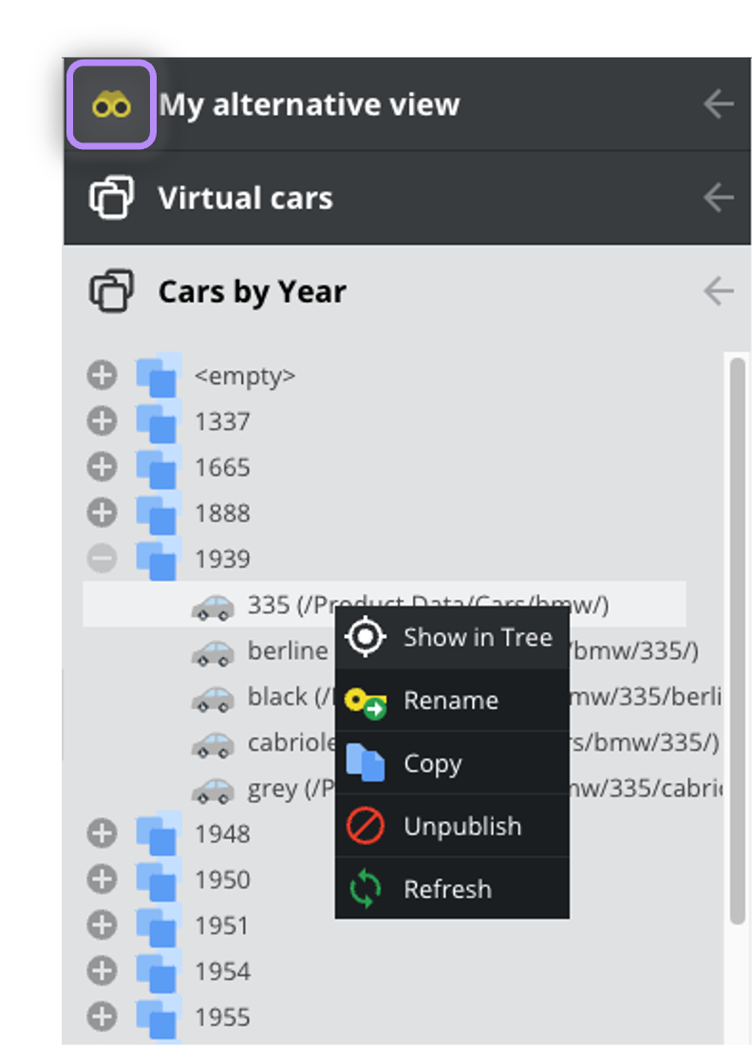Click the car icon of the berline item
The height and width of the screenshot is (1048, 752).
coord(214,653)
